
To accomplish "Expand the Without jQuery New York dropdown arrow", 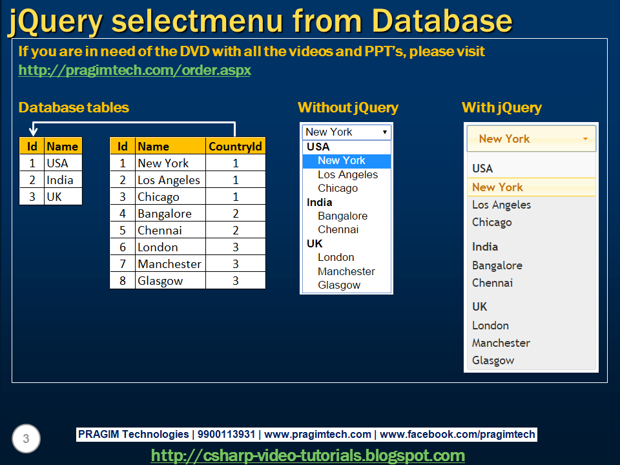I will [x=384, y=132].
